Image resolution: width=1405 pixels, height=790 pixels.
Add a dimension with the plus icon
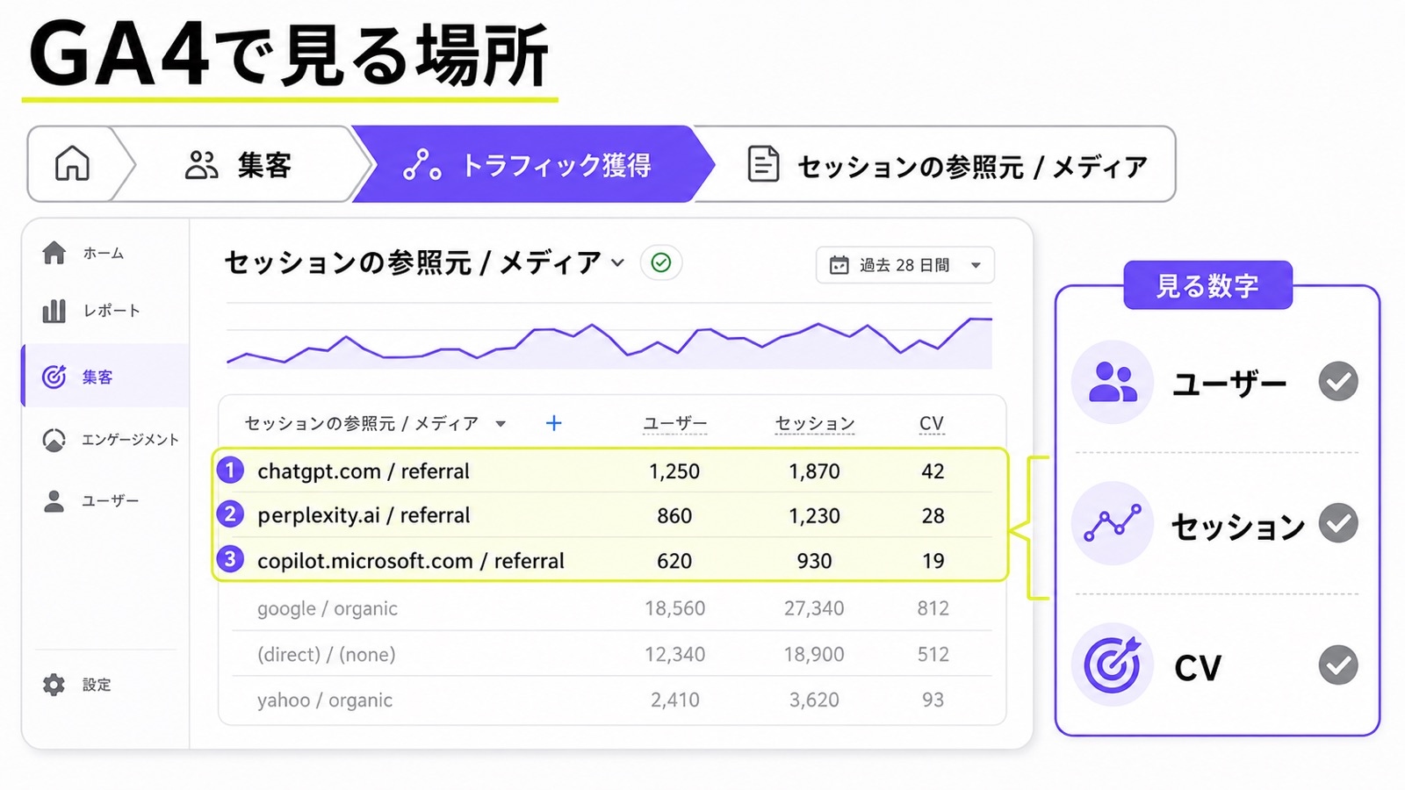coord(553,423)
